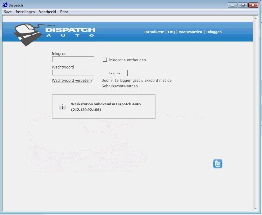Click the Twitter icon
The image size is (262, 215).
[218, 164]
